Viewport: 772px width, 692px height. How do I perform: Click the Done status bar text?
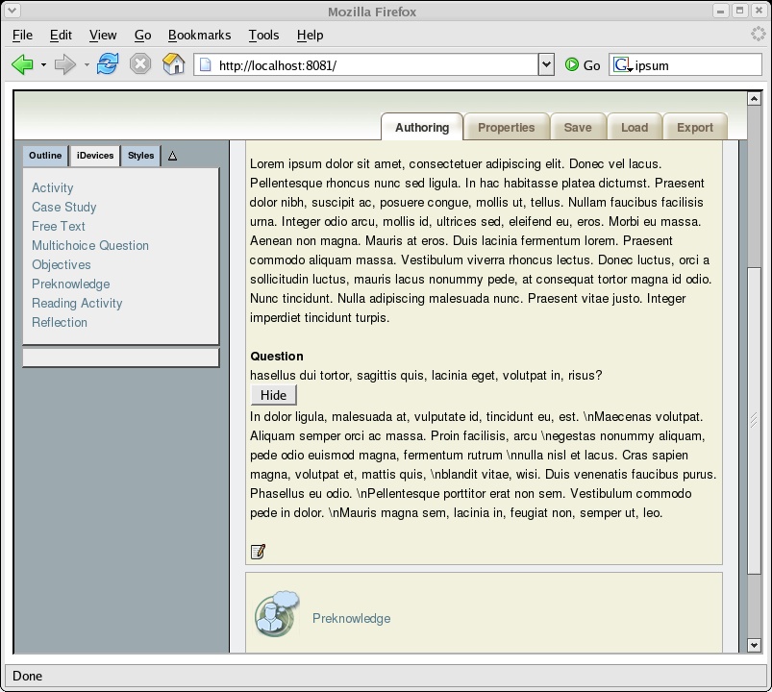click(x=28, y=676)
